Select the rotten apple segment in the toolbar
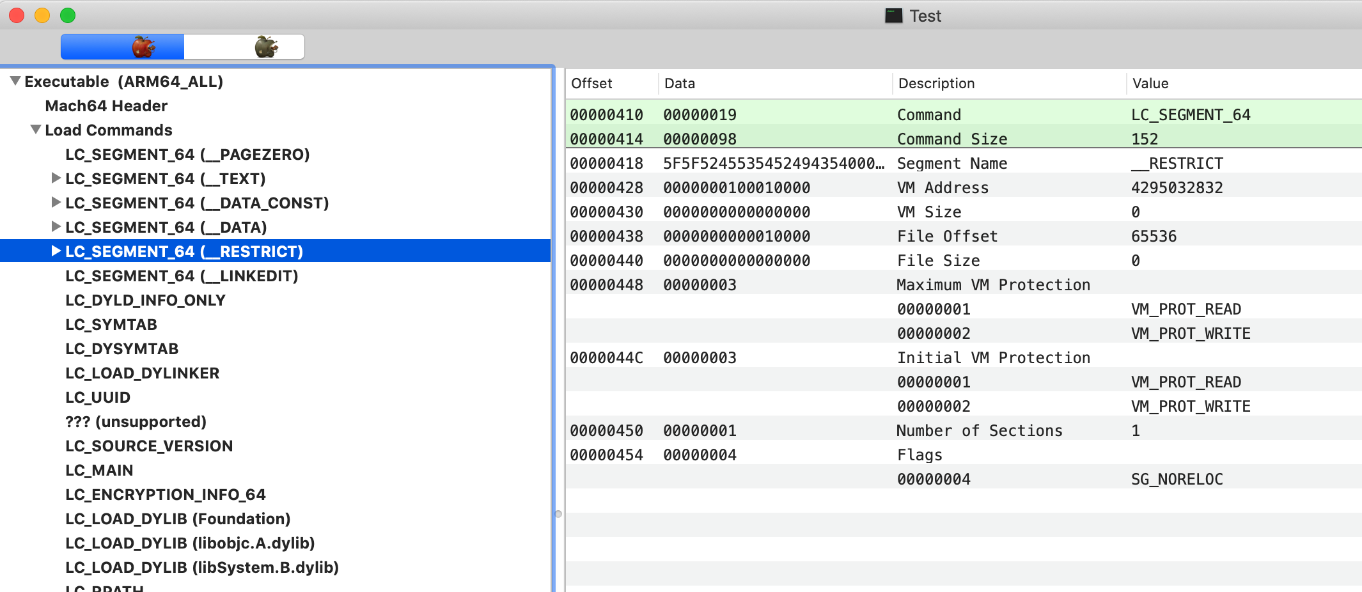The image size is (1362, 592). click(x=244, y=47)
